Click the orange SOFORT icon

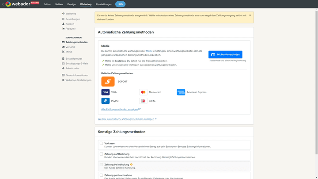(x=108, y=82)
